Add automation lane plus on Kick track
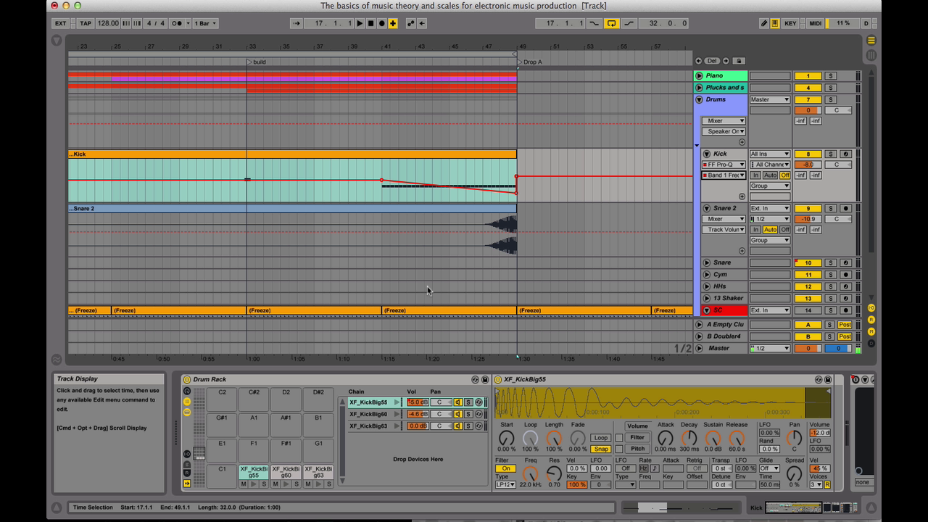This screenshot has height=522, width=928. pyautogui.click(x=742, y=196)
